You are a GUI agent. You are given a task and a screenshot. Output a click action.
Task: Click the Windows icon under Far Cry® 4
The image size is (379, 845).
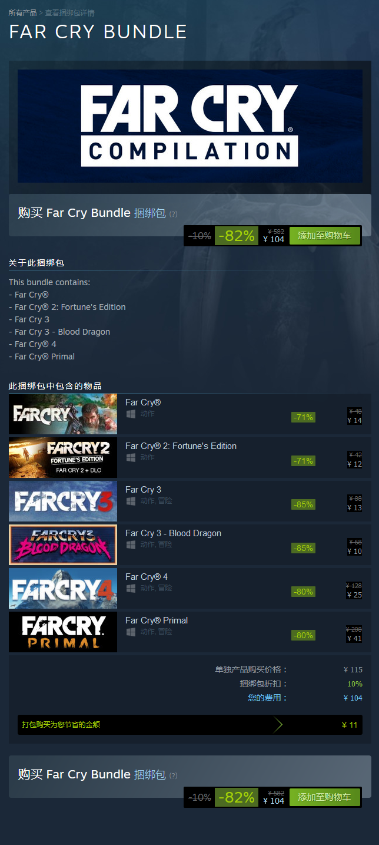pyautogui.click(x=131, y=588)
